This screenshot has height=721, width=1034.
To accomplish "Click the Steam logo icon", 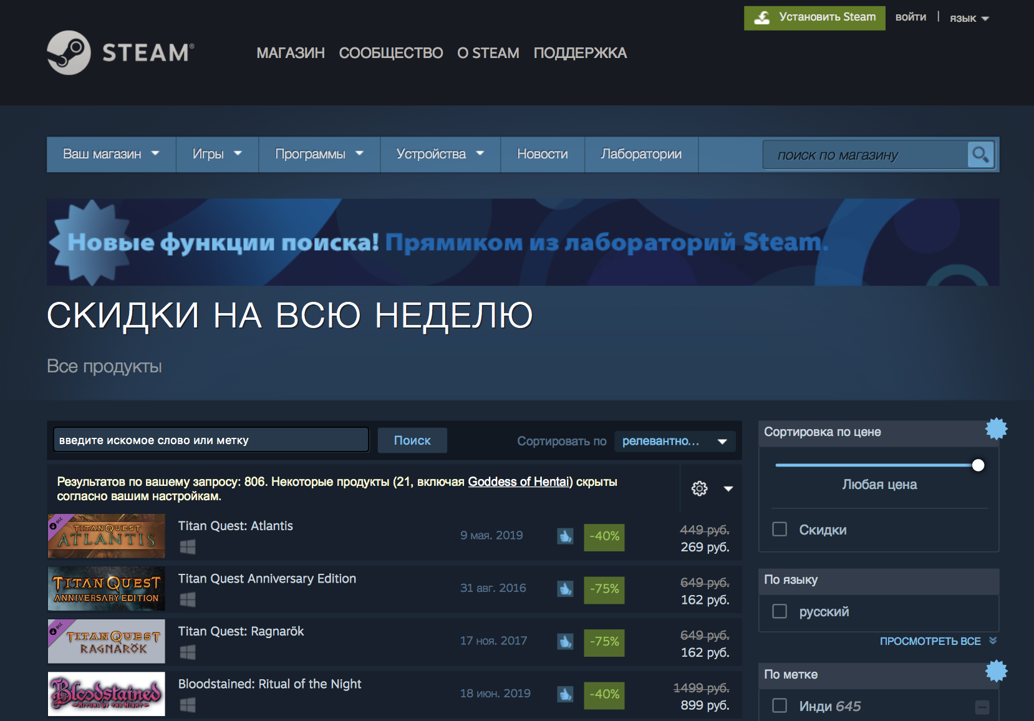I will pos(70,53).
